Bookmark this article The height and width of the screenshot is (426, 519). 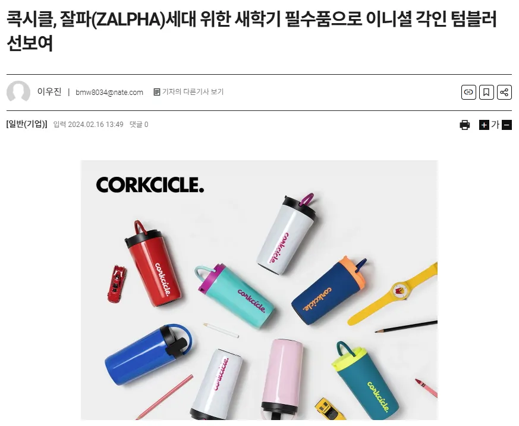coord(486,92)
